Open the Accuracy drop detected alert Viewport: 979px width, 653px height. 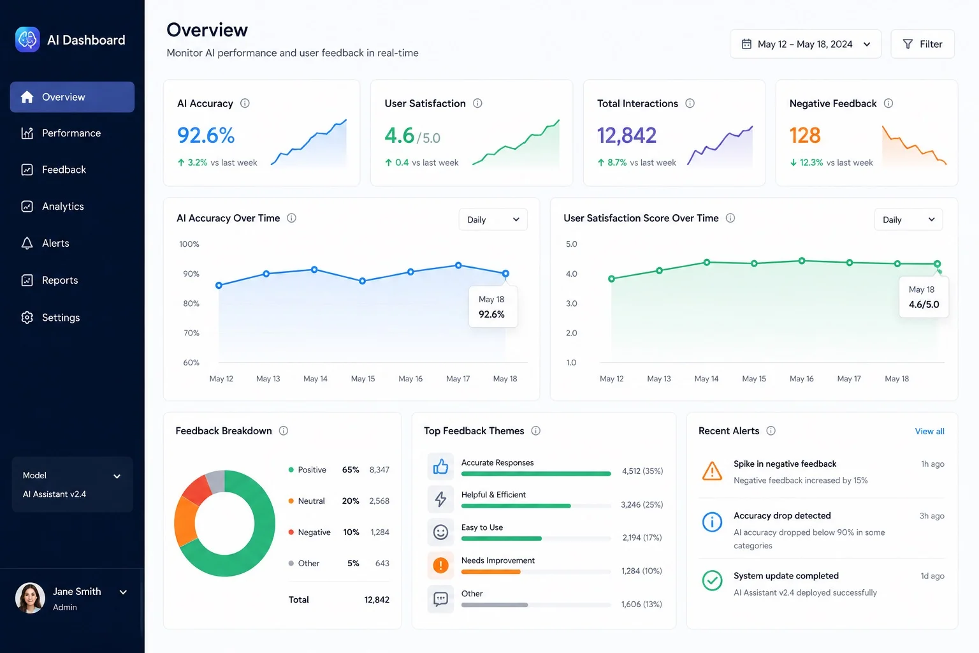coord(822,531)
